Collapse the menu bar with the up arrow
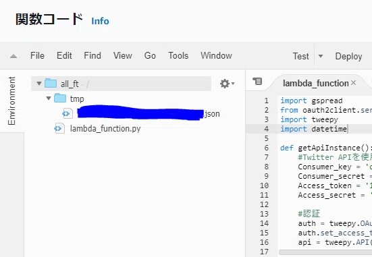 tap(14, 56)
